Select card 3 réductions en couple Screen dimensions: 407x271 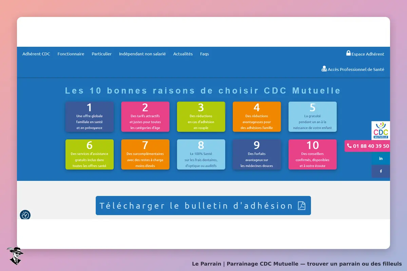(x=201, y=117)
